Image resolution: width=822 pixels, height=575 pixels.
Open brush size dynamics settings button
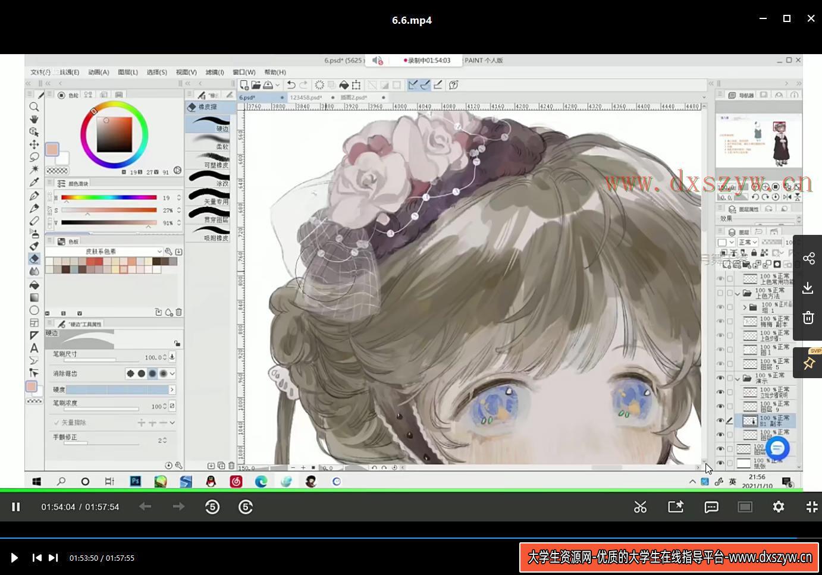172,357
